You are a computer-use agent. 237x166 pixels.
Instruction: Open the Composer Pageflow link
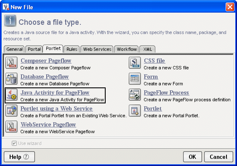(x=46, y=61)
